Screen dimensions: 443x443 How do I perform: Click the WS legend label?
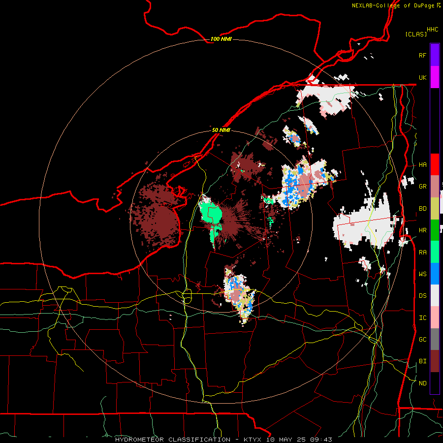(x=422, y=274)
